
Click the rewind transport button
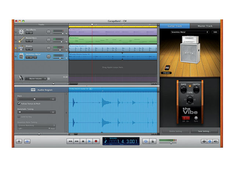click(70, 141)
